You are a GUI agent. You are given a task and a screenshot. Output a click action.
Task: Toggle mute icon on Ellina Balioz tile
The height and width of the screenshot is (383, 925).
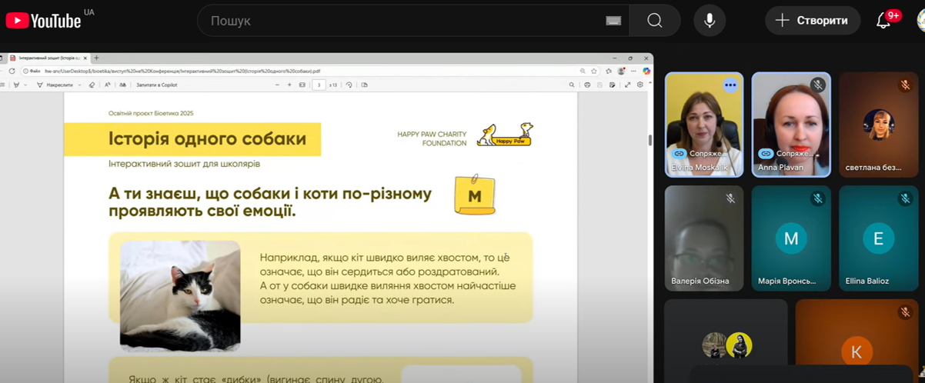tap(905, 198)
